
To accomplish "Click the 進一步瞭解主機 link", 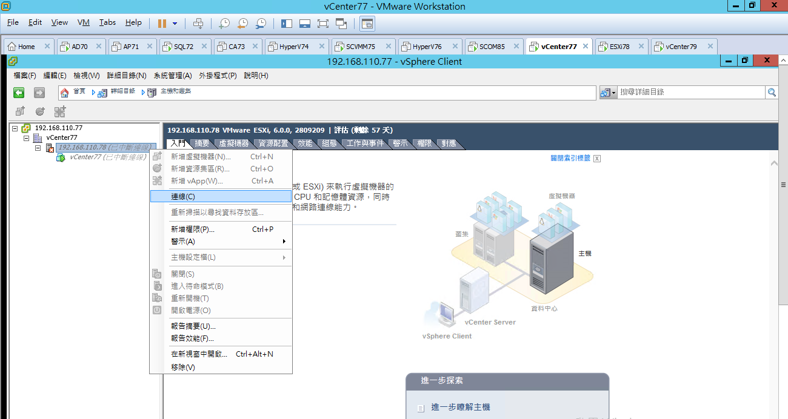I will (460, 407).
